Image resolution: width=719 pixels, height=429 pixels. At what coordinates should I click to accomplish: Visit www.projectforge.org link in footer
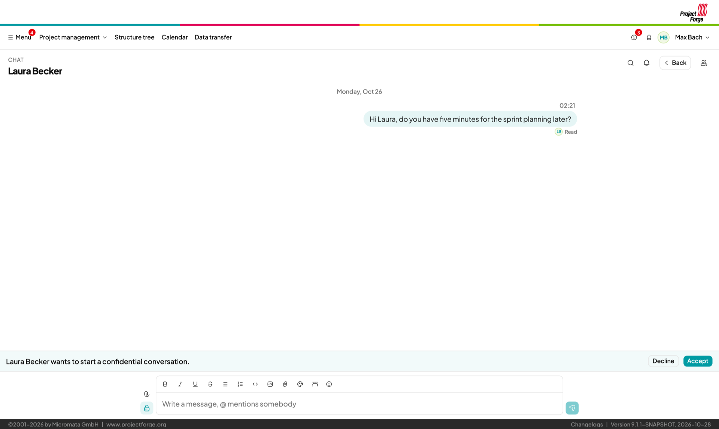click(136, 424)
